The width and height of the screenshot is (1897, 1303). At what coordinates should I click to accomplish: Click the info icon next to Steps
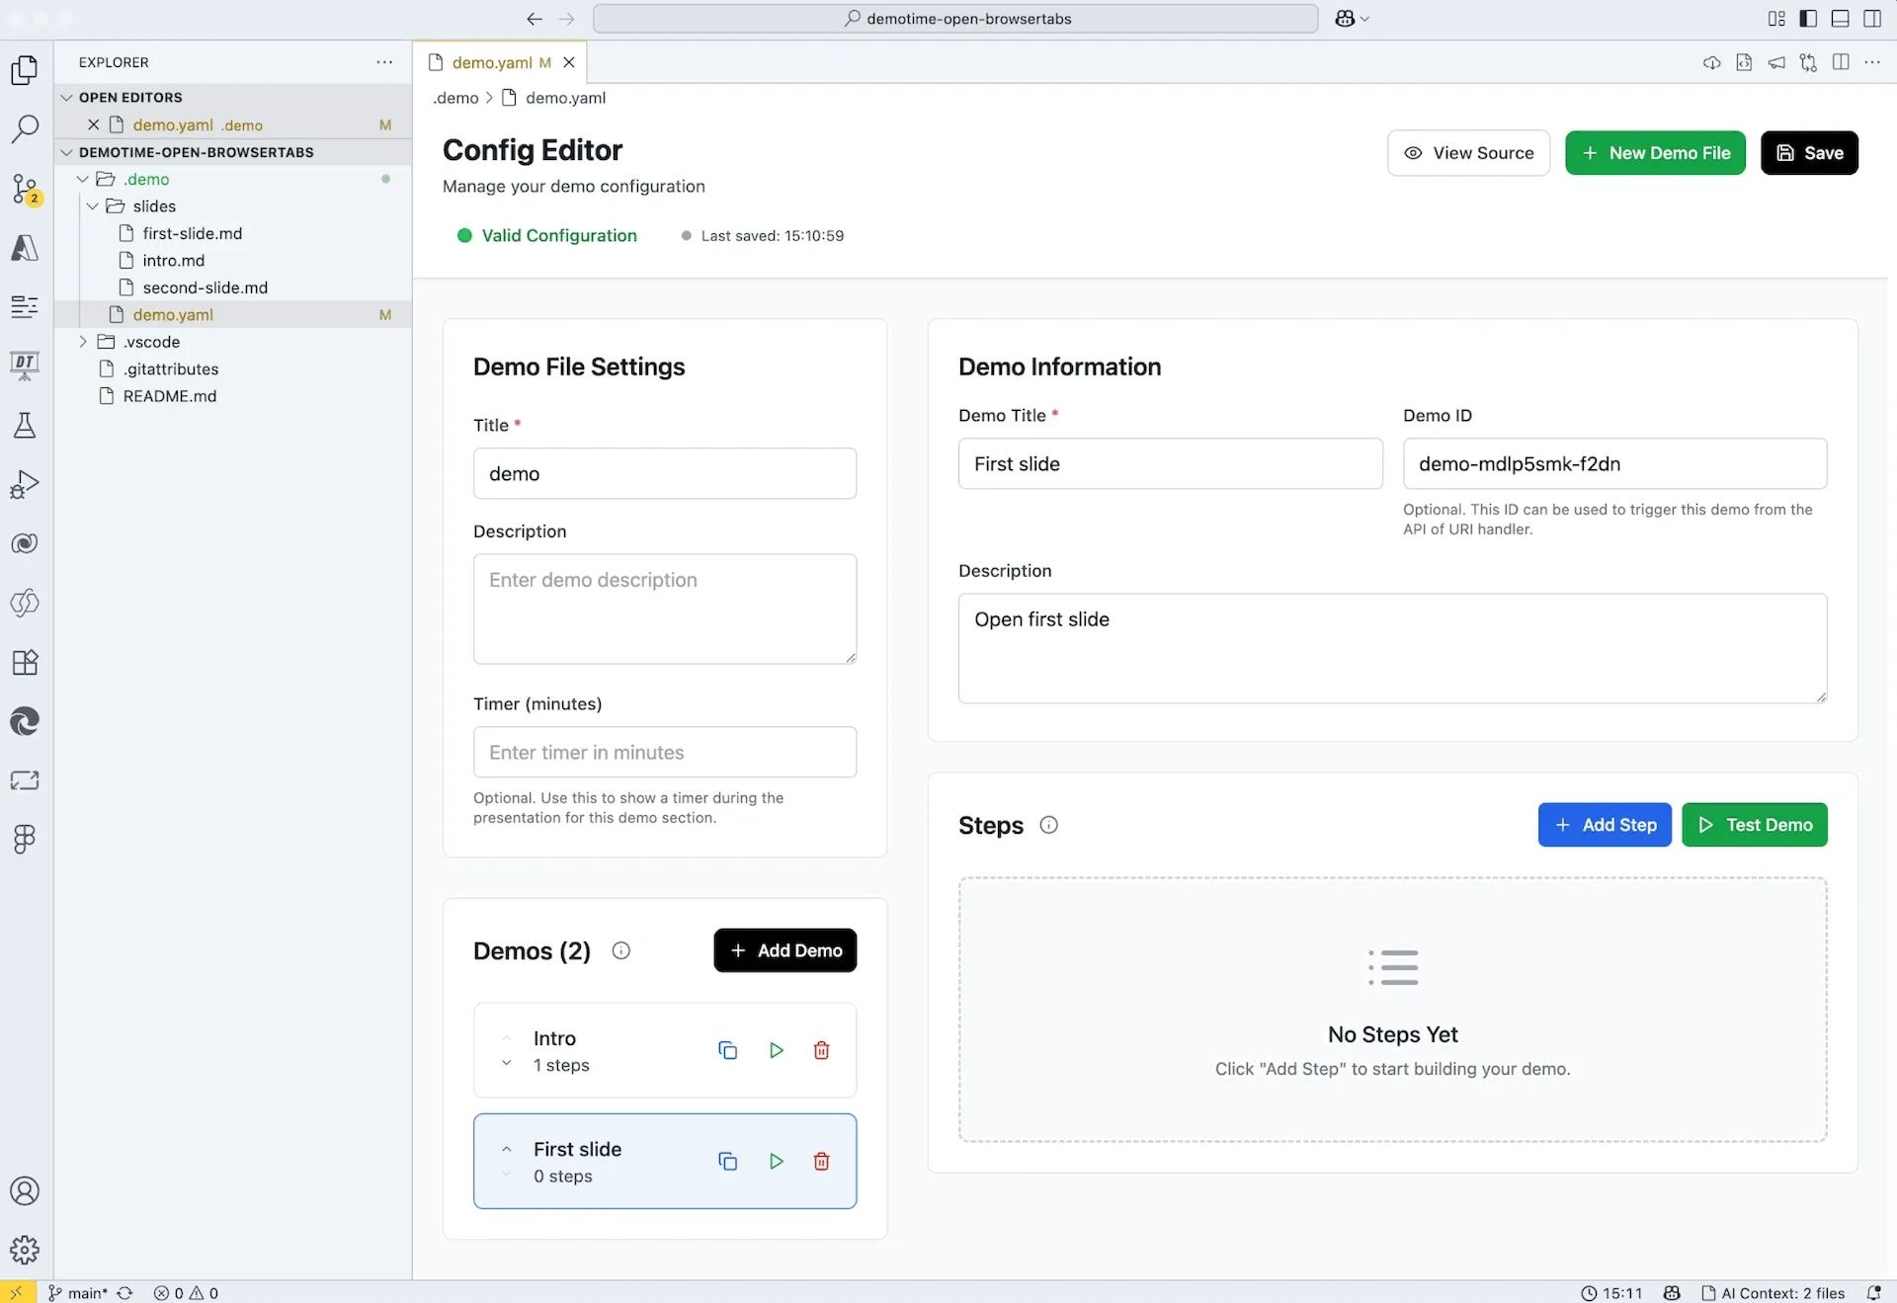pyautogui.click(x=1048, y=825)
